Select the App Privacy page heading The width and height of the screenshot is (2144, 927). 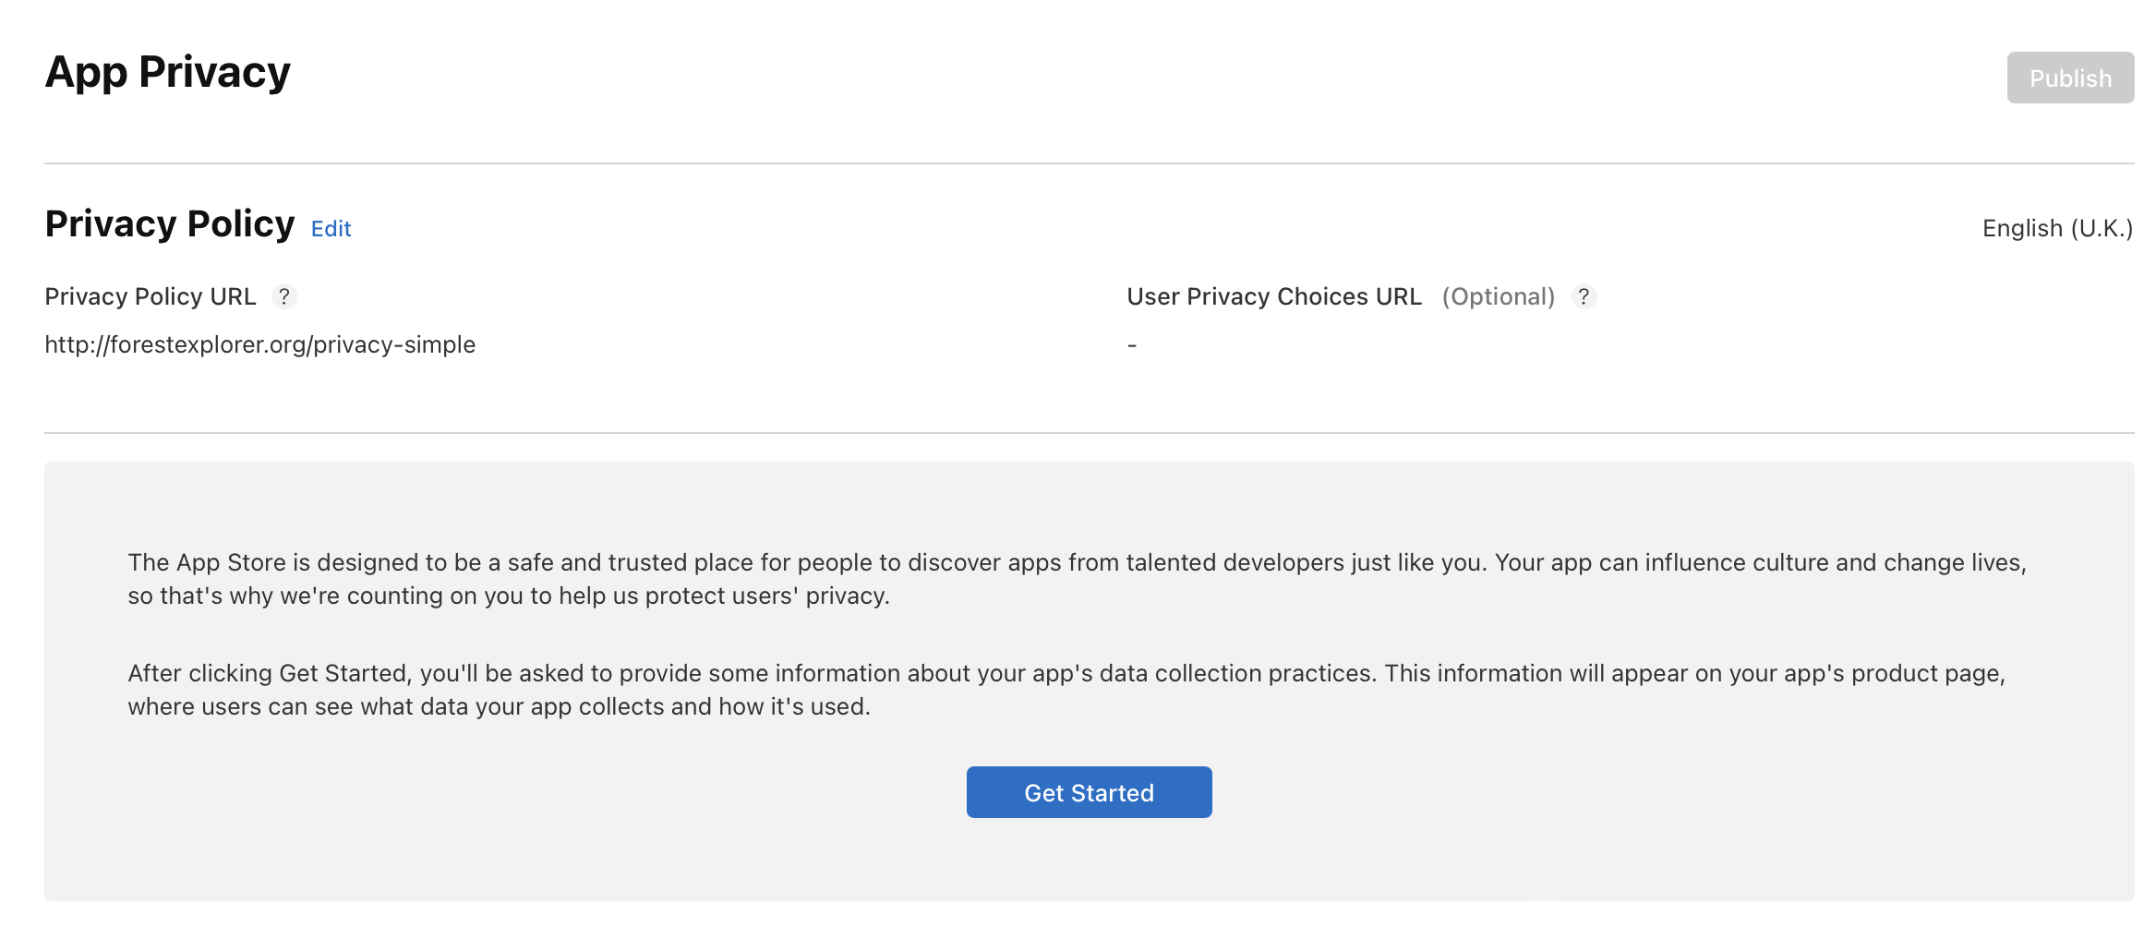pos(168,71)
